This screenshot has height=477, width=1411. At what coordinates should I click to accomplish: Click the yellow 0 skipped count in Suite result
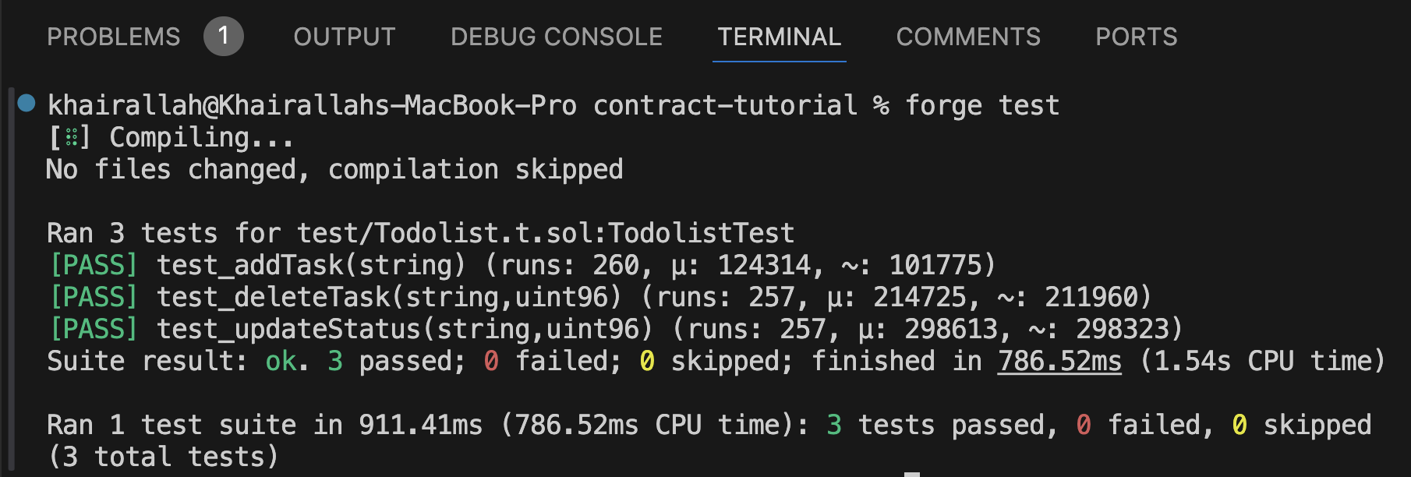pyautogui.click(x=647, y=361)
